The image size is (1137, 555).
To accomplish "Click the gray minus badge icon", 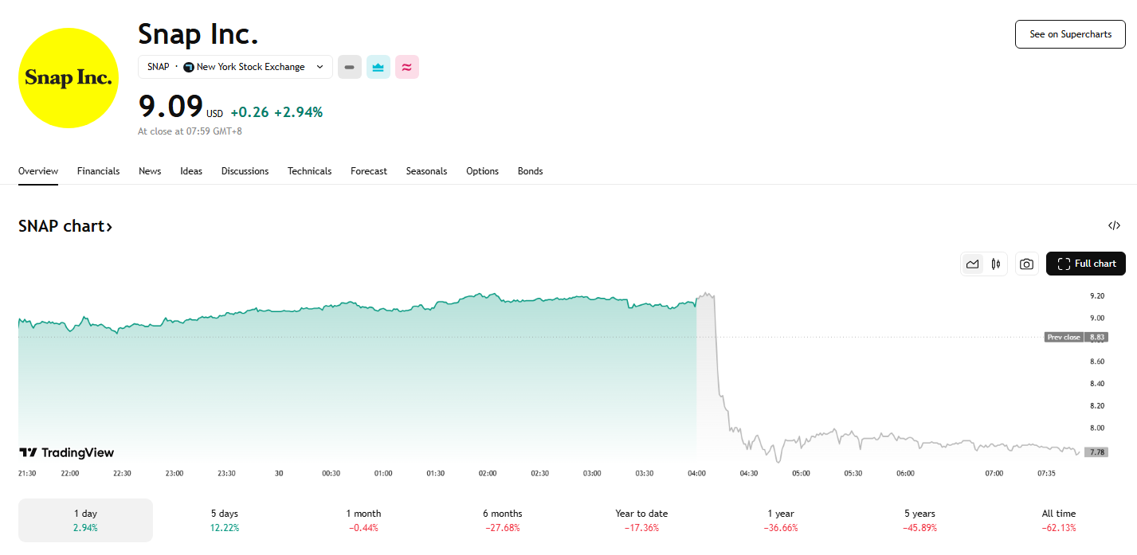I will 349,67.
